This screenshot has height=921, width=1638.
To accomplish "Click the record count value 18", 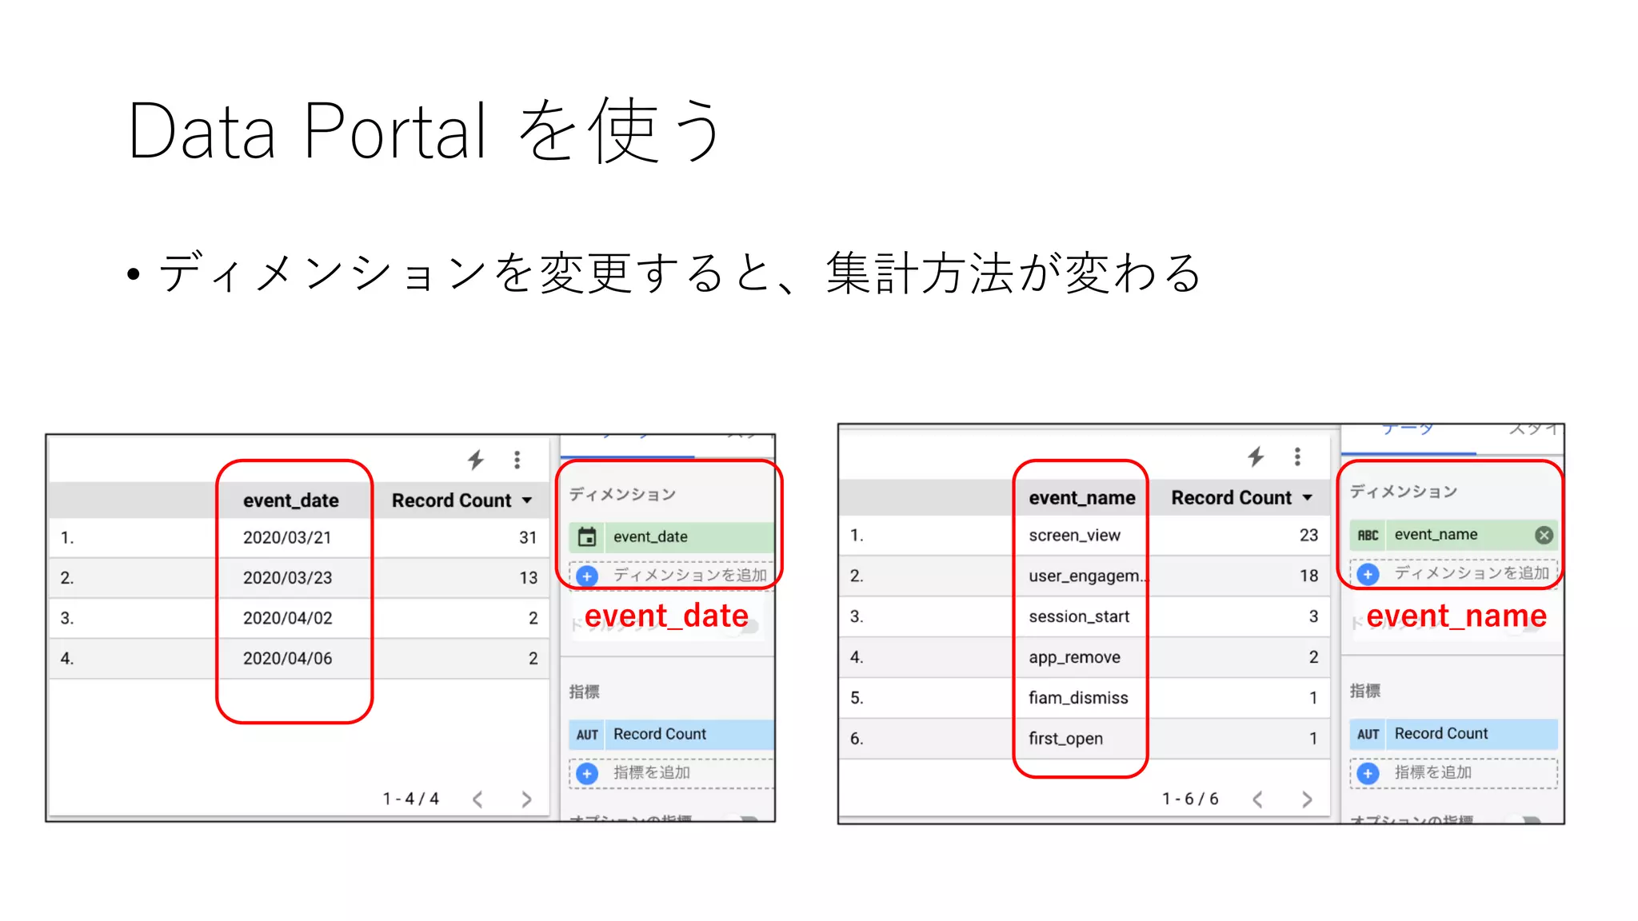I will [1308, 576].
